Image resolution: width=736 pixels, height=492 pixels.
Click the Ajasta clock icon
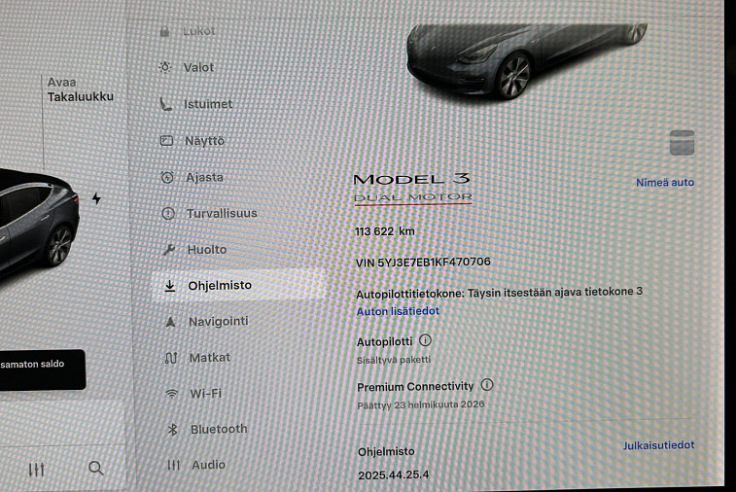[x=167, y=177]
